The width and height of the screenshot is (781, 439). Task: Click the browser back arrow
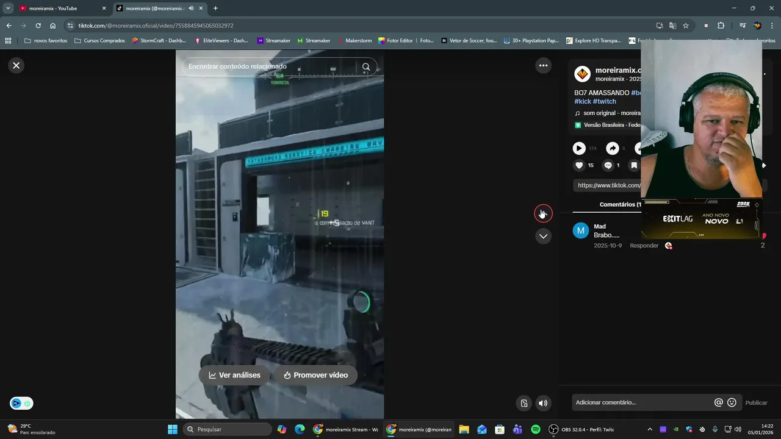coord(9,26)
